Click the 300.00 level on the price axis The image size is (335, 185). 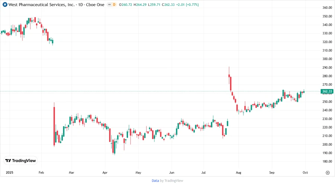(x=328, y=59)
